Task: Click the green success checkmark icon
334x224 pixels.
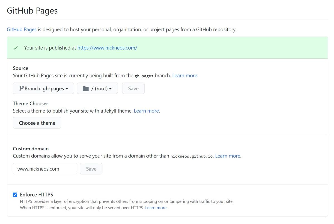Action: pos(16,48)
